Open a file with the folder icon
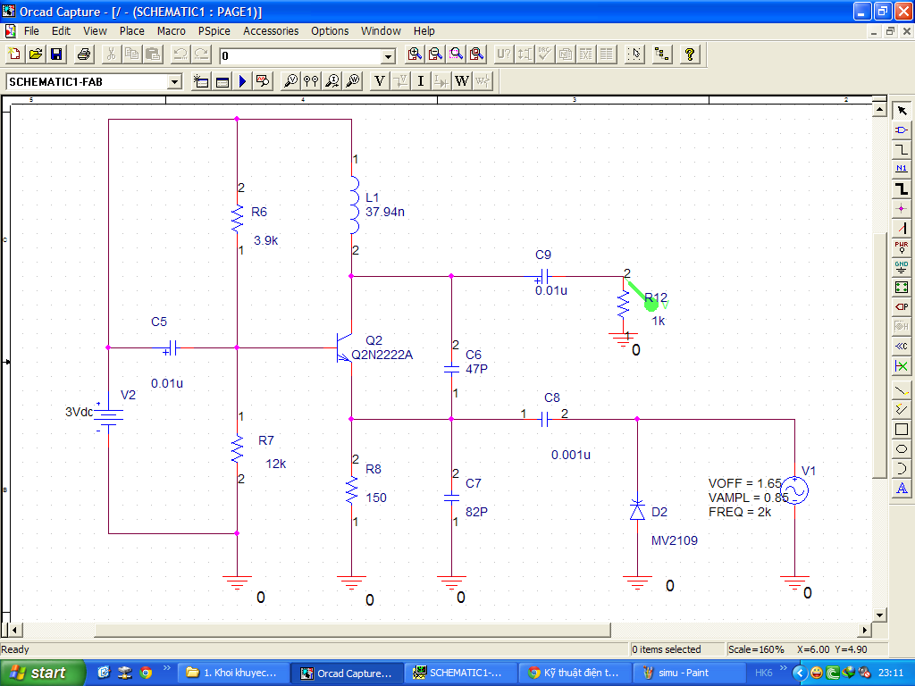 pos(36,54)
